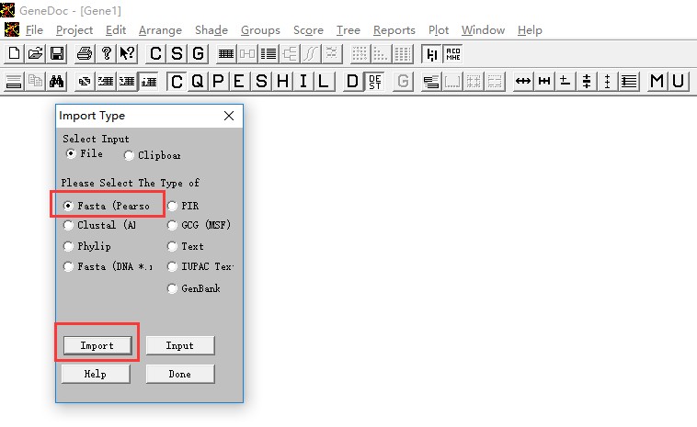697x427 pixels.
Task: Click the Save floppy disk icon
Action: click(56, 54)
